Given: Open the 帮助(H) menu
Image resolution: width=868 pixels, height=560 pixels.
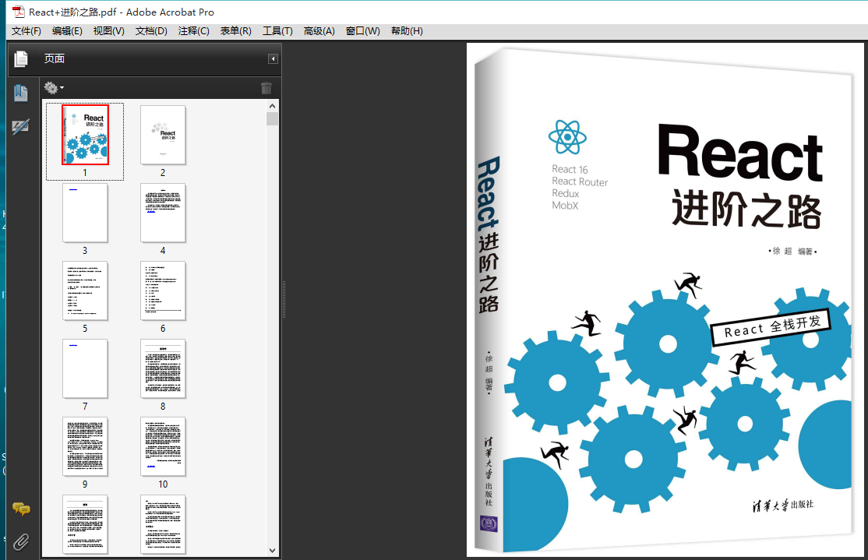Looking at the screenshot, I should point(407,31).
